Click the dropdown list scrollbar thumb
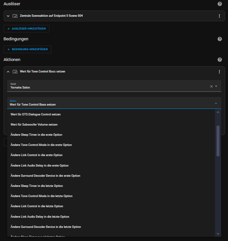This screenshot has height=241, width=228. tap(218, 141)
